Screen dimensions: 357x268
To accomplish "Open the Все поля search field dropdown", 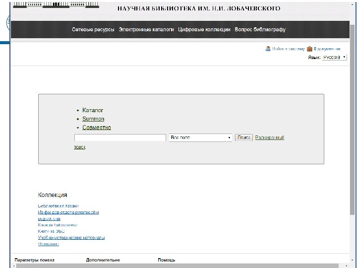I will [x=200, y=137].
